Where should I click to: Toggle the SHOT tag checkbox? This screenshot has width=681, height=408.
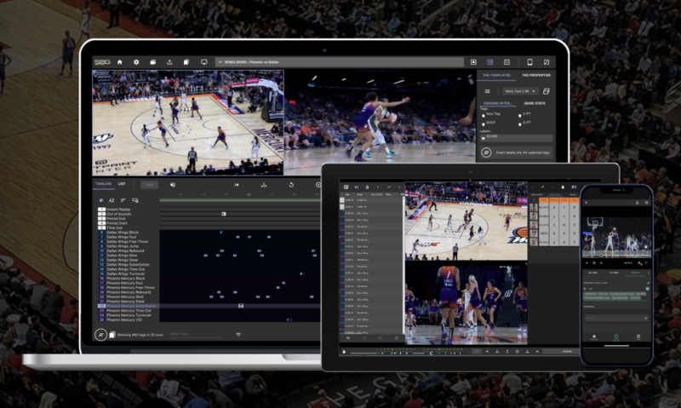pos(483,122)
